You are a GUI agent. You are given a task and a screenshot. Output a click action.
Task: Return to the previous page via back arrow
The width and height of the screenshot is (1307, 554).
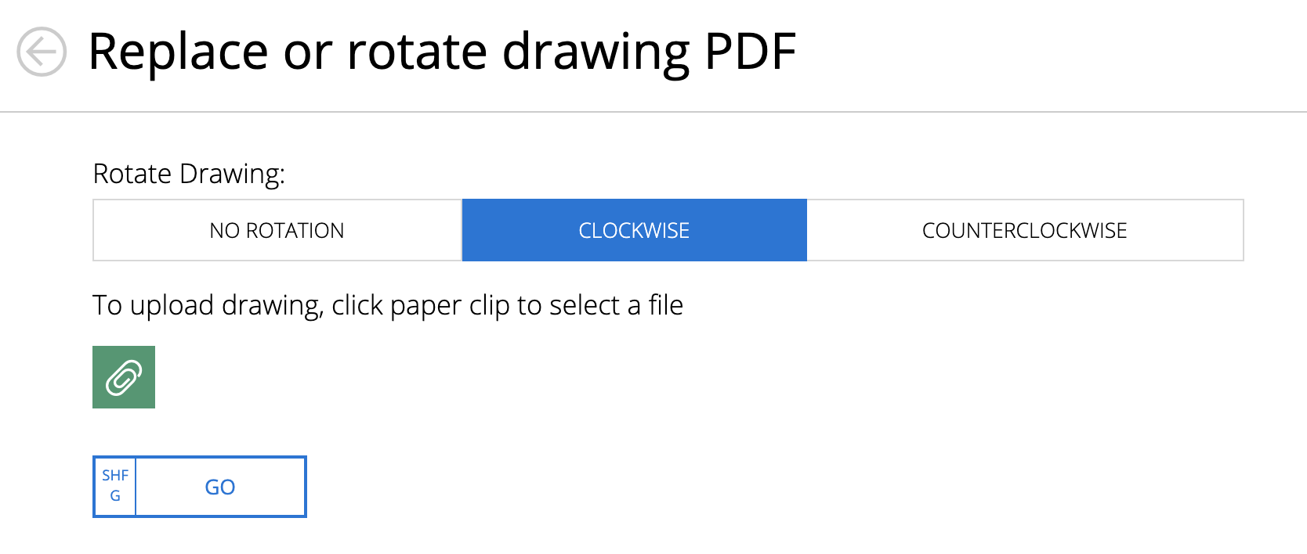(x=42, y=52)
